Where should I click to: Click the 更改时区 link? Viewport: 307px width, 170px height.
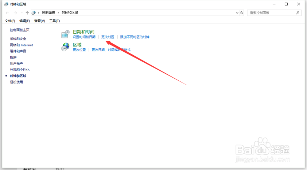(x=108, y=37)
